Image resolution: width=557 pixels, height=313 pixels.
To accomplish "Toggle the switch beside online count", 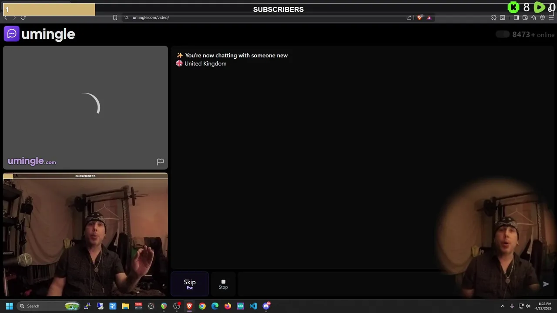I will 503,34.
